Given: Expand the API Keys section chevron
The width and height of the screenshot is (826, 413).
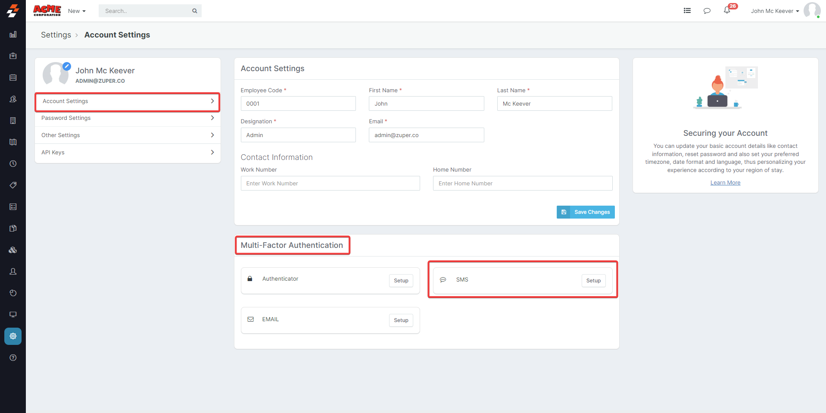Looking at the screenshot, I should point(212,152).
